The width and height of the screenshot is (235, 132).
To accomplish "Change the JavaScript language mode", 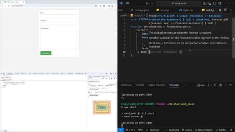I will [172, 130].
